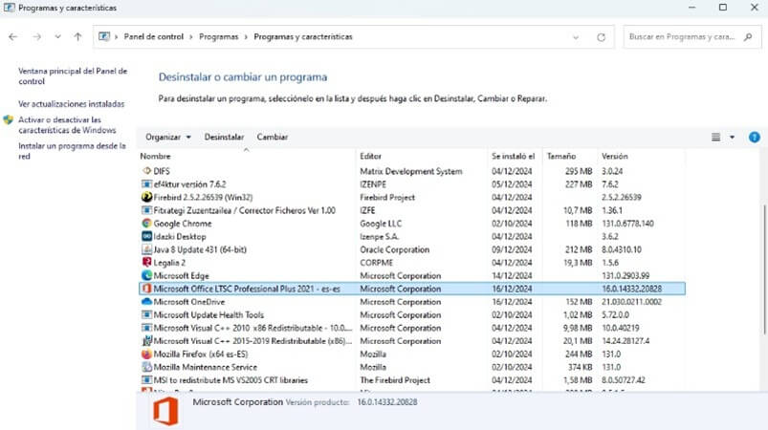
Task: Click the DIFS program icon
Action: click(146, 171)
